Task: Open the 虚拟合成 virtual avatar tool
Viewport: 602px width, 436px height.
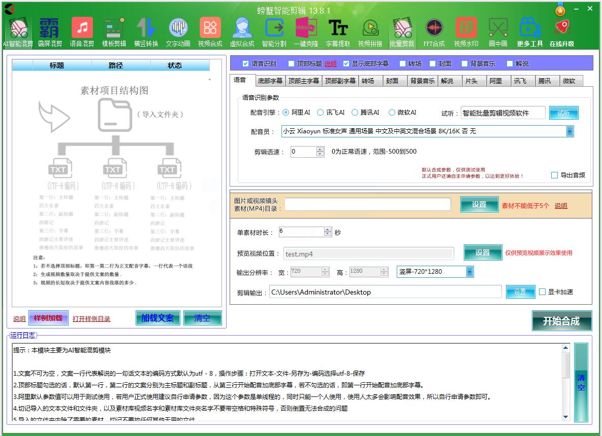Action: pyautogui.click(x=242, y=32)
